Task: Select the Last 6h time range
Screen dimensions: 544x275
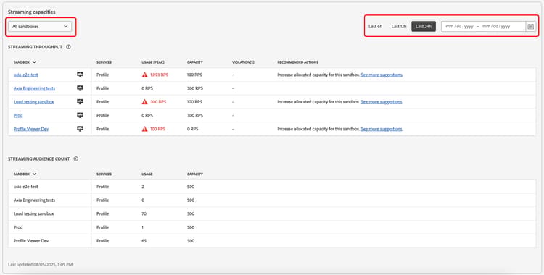Action: click(x=376, y=26)
